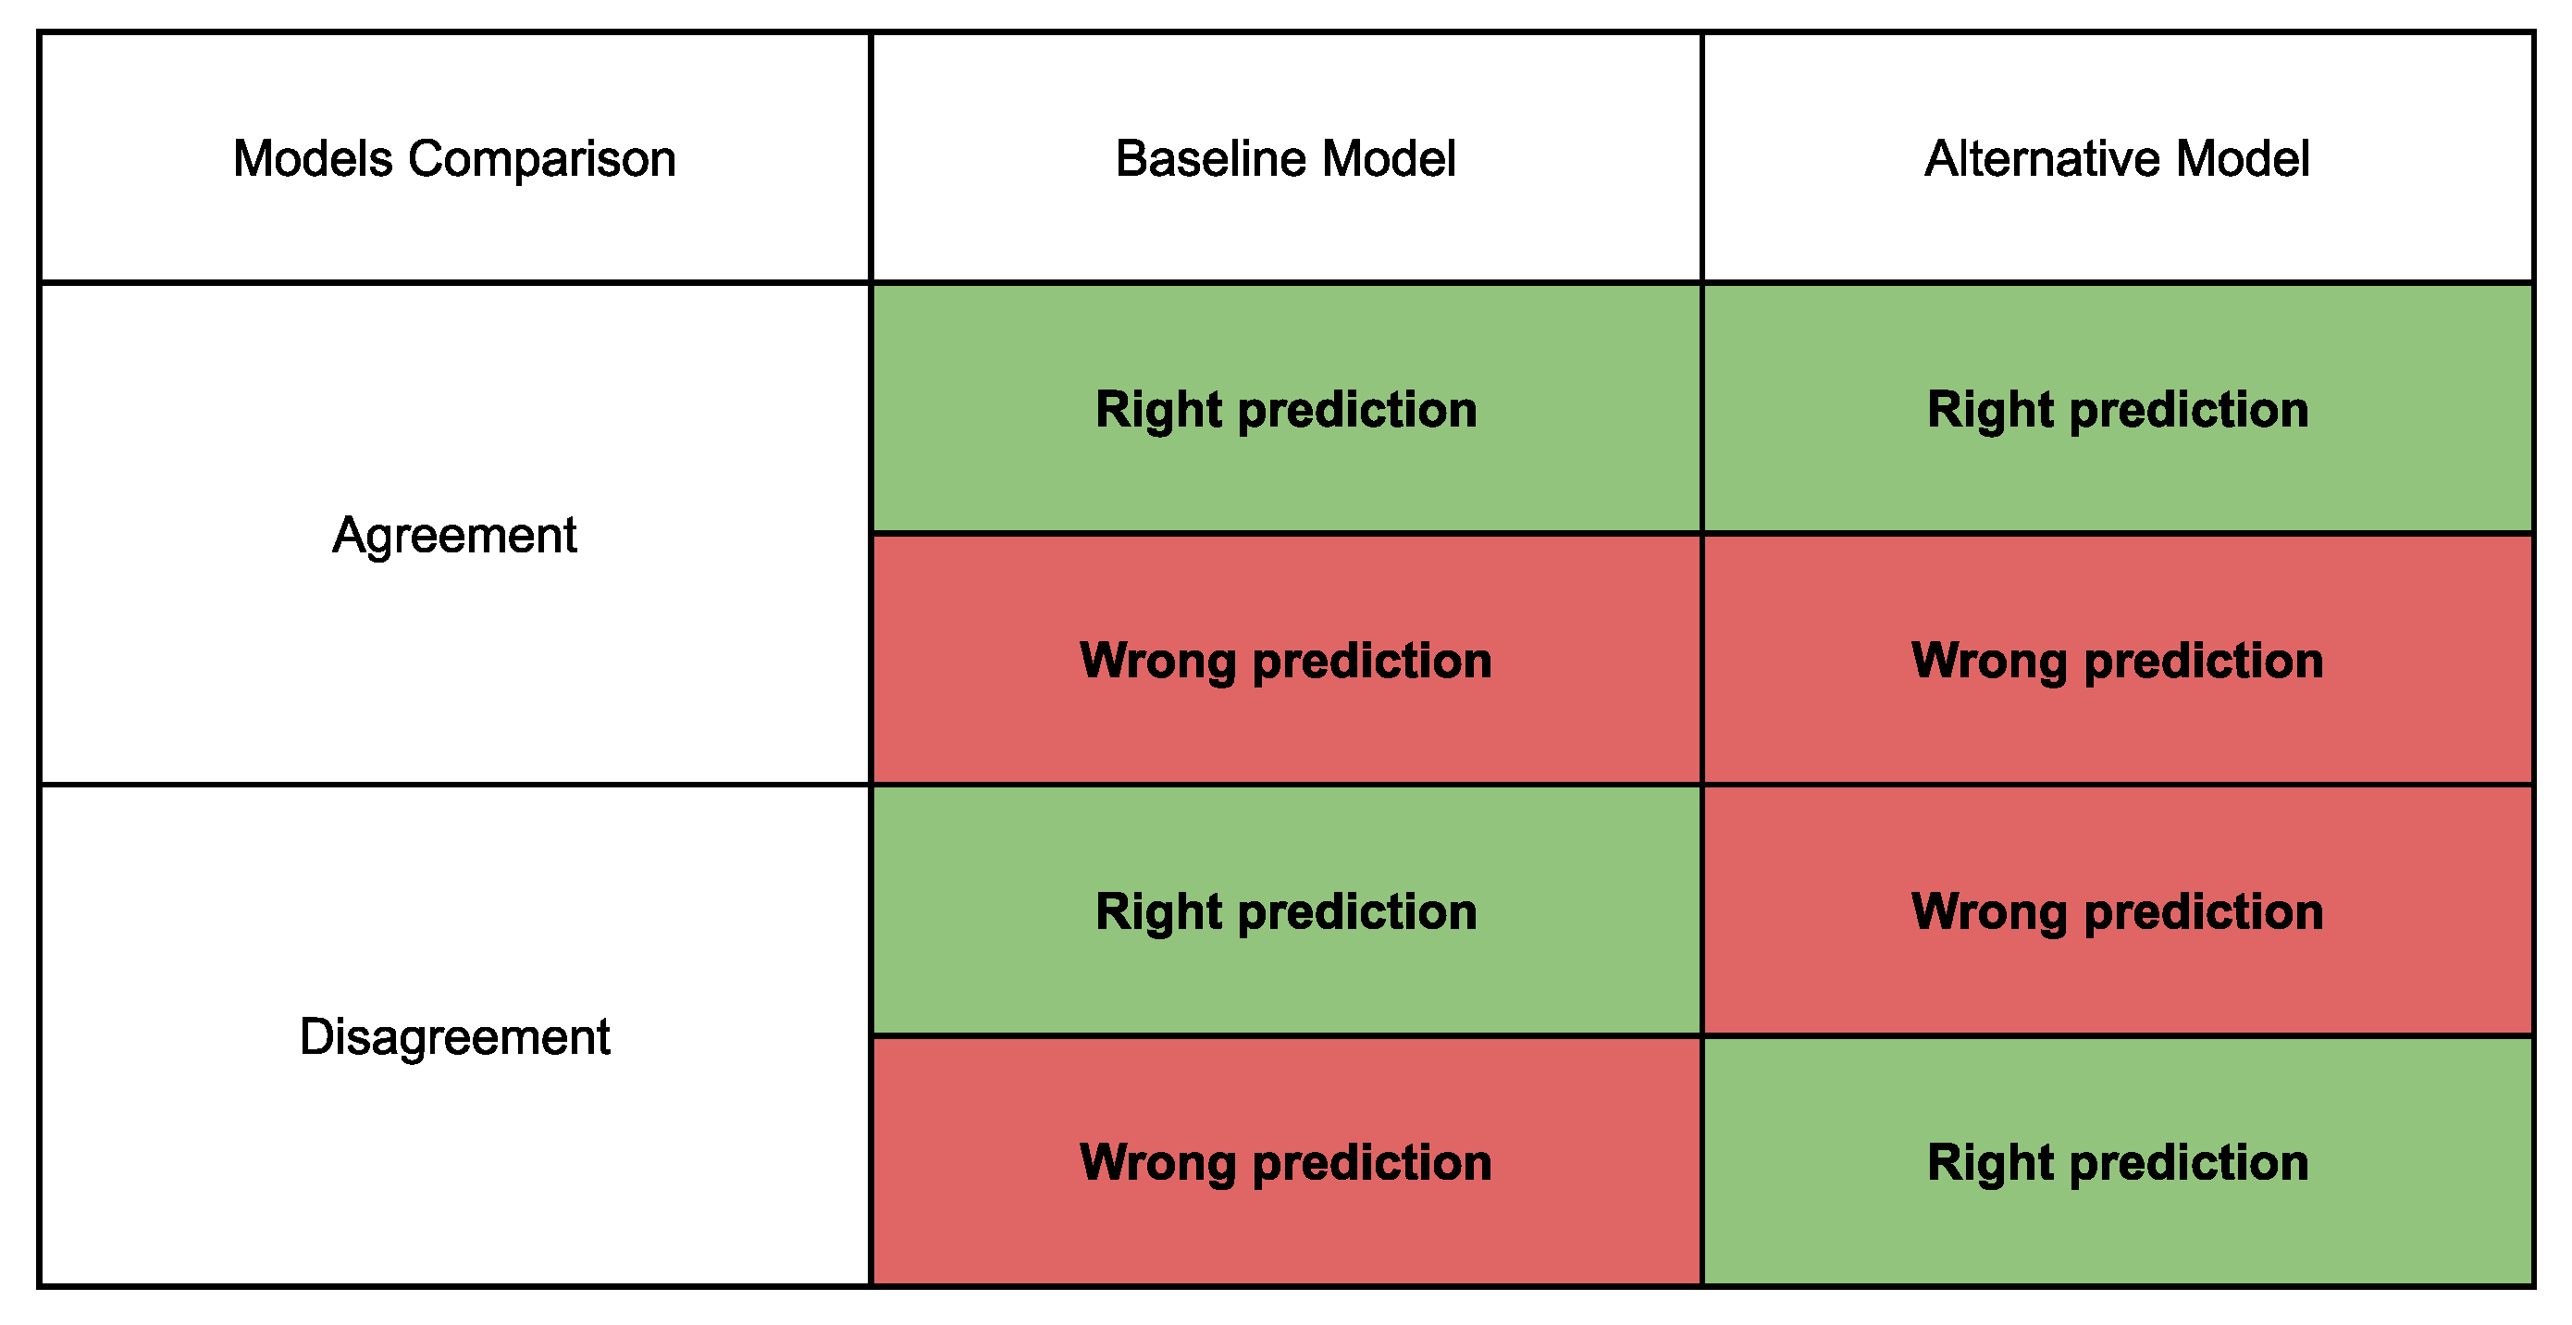Click the word "Baseline" in the header
This screenshot has height=1325, width=2572.
pos(1198,159)
